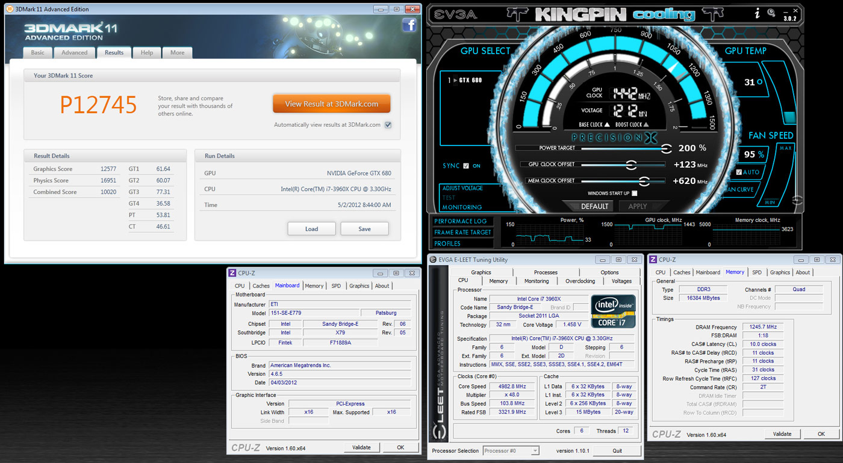Image resolution: width=843 pixels, height=463 pixels.
Task: Open the Advanced tab in 3DMark
Action: (75, 53)
